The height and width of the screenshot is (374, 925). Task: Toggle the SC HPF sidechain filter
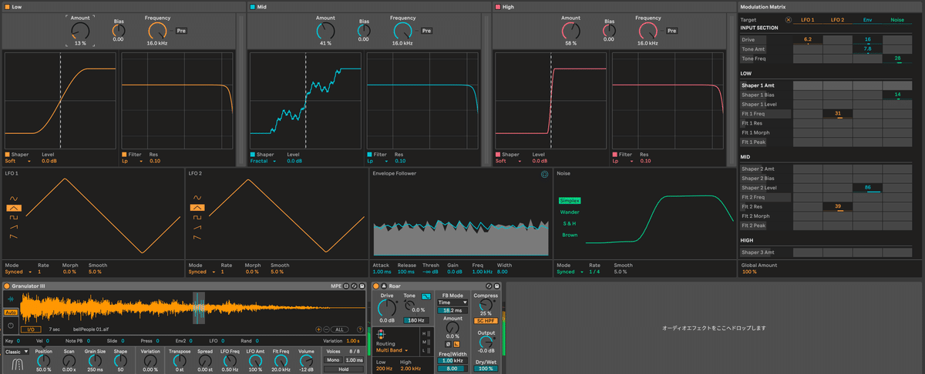(x=485, y=321)
